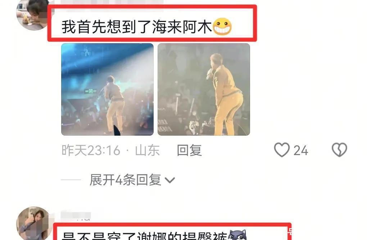This screenshot has height=240, width=367.
Task: Tap the raccoon emoji in the second comment
Action: pyautogui.click(x=237, y=235)
